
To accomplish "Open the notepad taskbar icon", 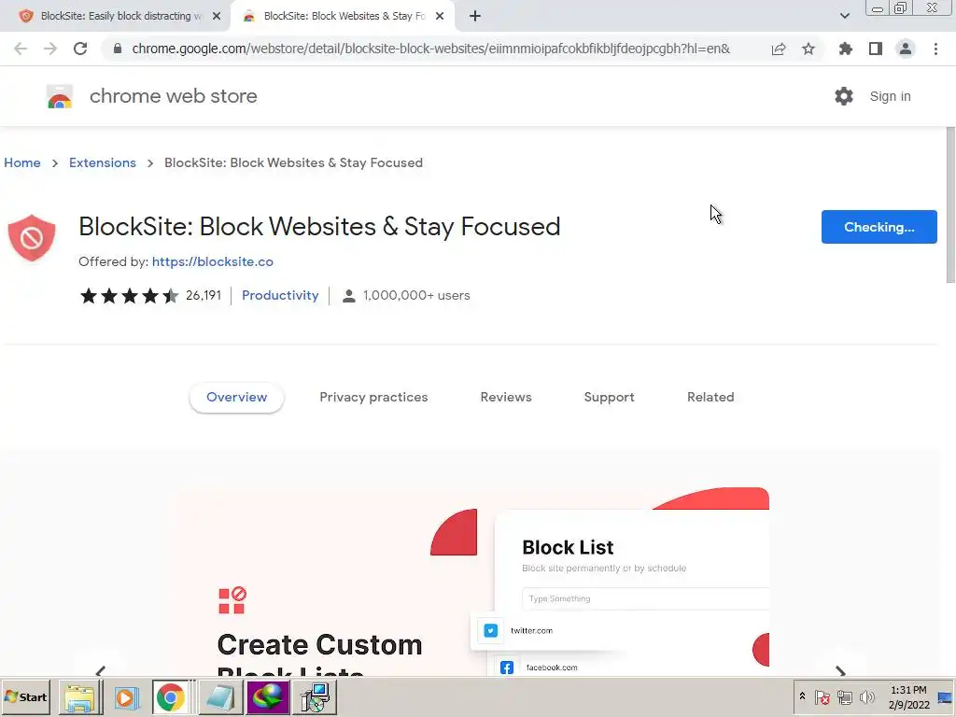I will coord(220,697).
